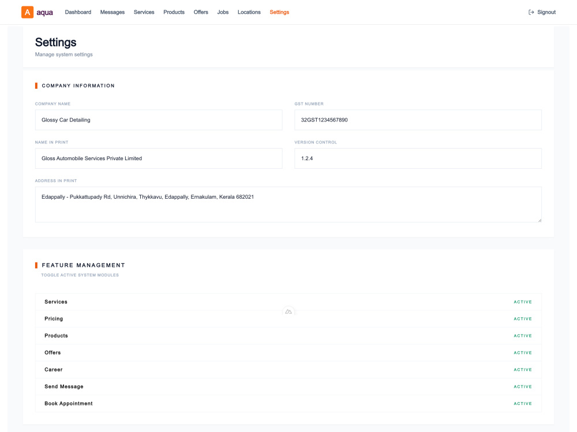Click the Offers feature row label
The width and height of the screenshot is (577, 432).
coord(53,353)
